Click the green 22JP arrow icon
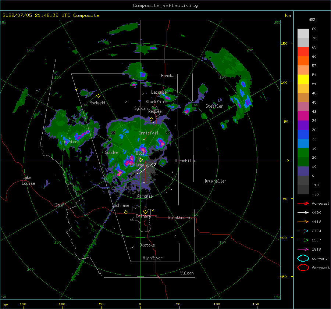 tap(303, 240)
